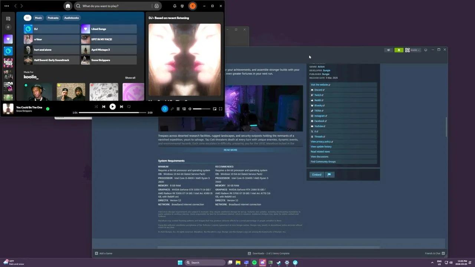Go back in Spotify navigation

point(15,6)
